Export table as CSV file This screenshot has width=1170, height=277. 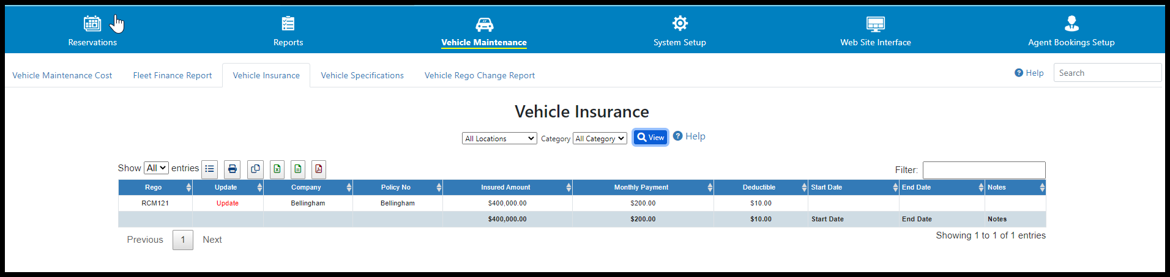[298, 169]
